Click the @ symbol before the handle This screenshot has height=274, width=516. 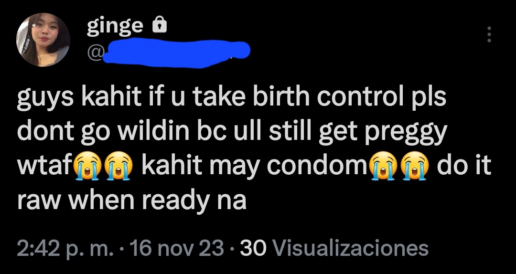pyautogui.click(x=96, y=53)
